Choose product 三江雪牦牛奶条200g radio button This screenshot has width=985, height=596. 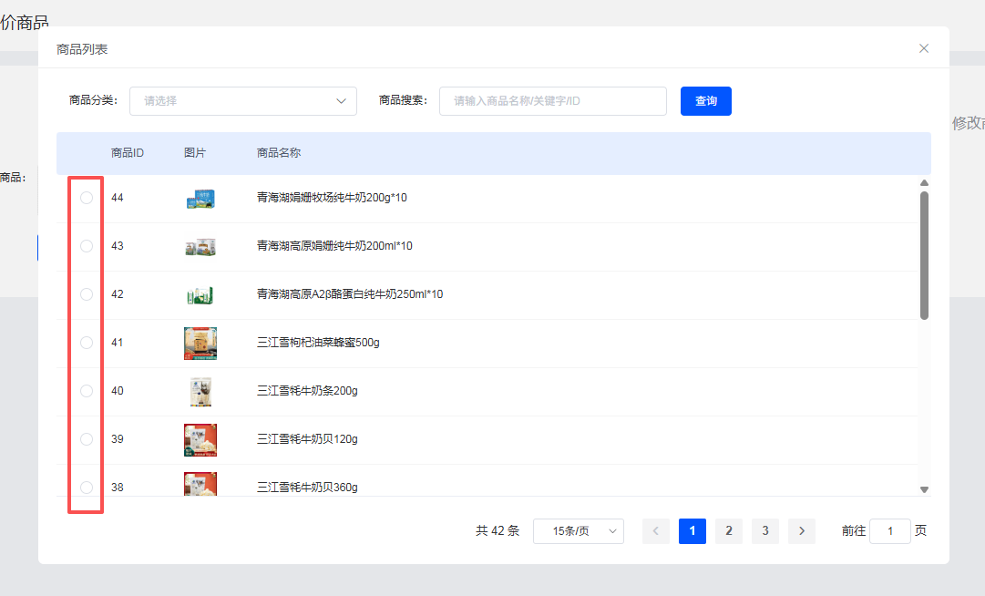pyautogui.click(x=87, y=391)
